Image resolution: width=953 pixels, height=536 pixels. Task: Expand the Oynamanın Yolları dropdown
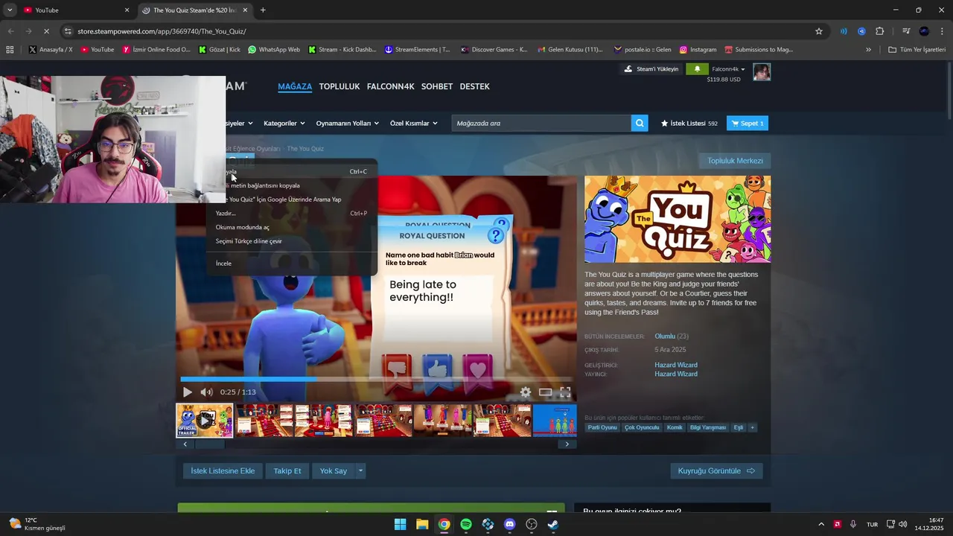pos(348,124)
